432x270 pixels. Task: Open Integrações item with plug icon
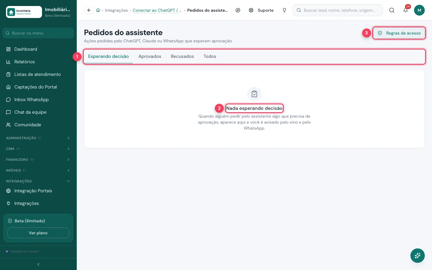38,203
